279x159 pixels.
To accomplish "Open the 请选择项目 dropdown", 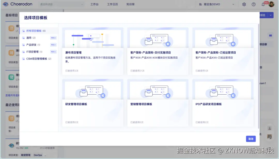I will pos(61,4).
